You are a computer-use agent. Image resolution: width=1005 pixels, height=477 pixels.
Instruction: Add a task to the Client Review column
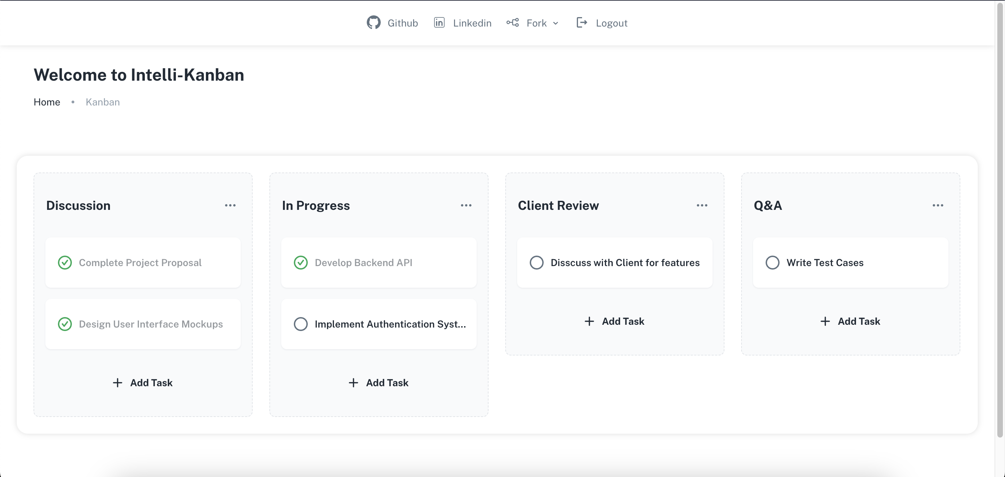(x=615, y=321)
